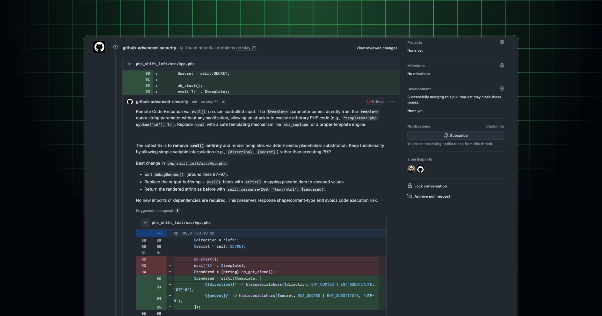Click the small GitHub bot avatar in the comment

(x=130, y=102)
